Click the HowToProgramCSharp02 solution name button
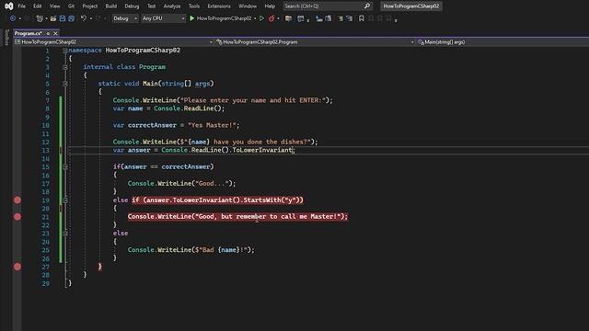589x331 pixels. tap(411, 6)
